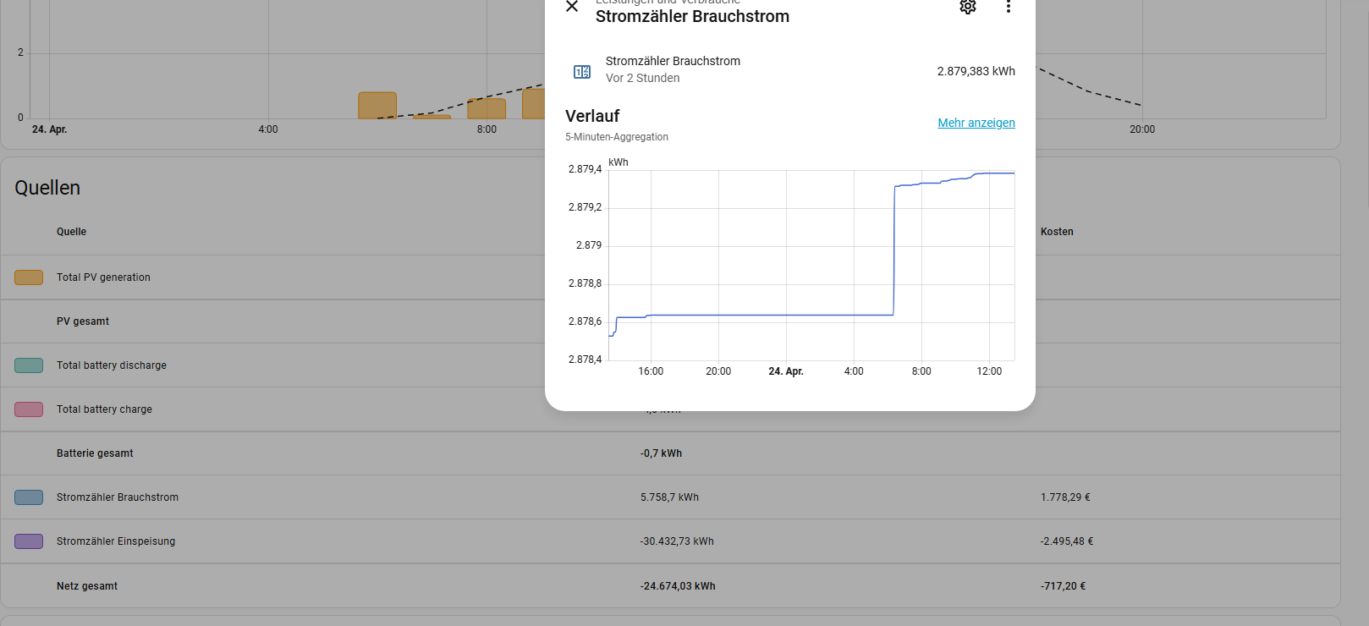Click the Stromzähler Brauchstrom meter icon
Screen dimensions: 1369x626
click(582, 72)
